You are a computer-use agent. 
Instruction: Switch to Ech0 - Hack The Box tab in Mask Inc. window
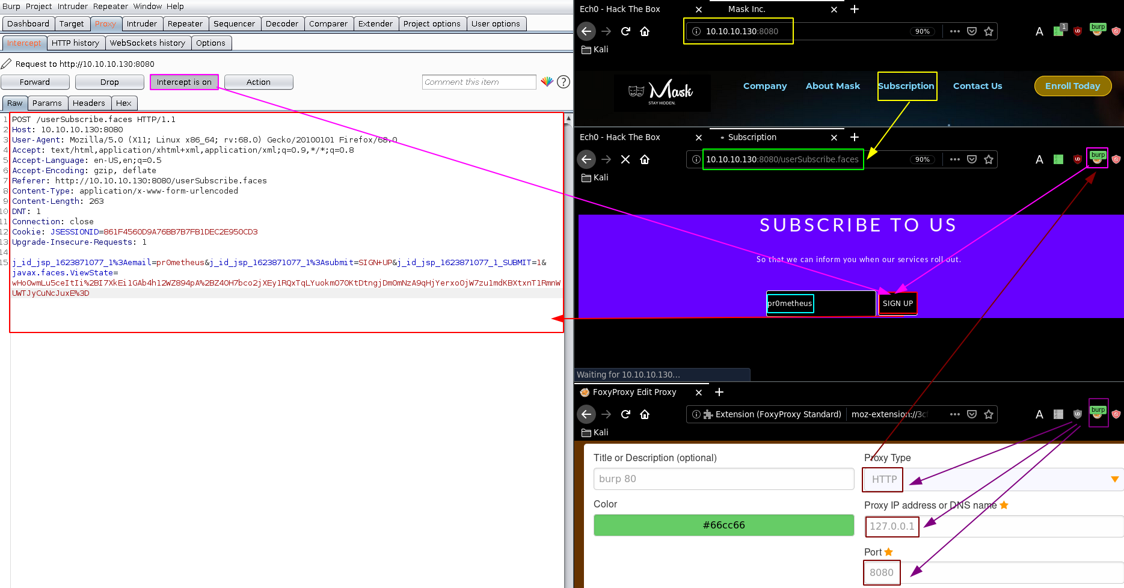[620, 9]
